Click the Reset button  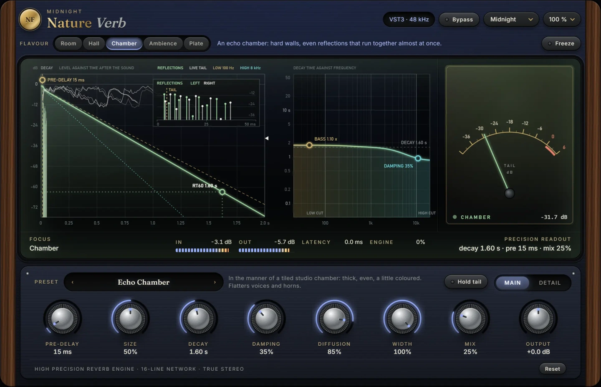pos(552,369)
